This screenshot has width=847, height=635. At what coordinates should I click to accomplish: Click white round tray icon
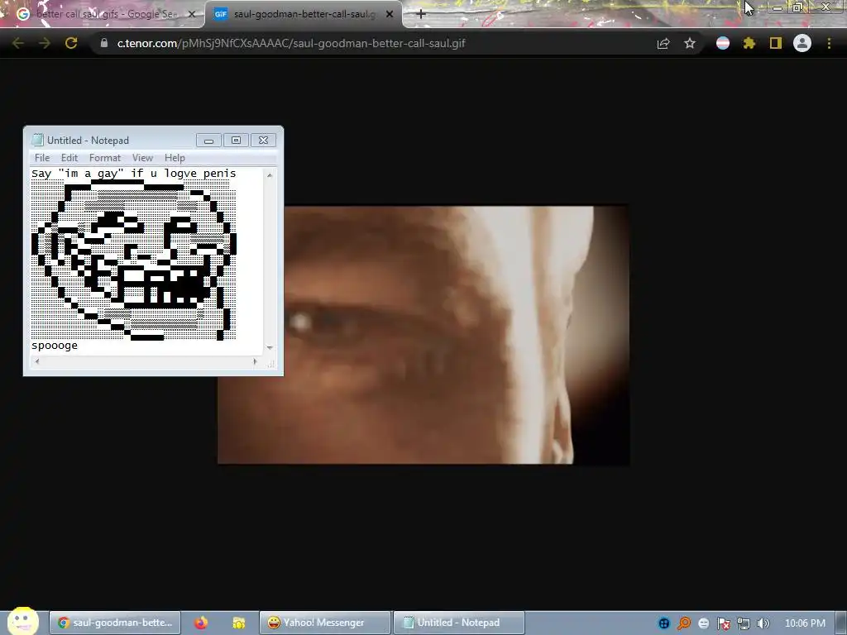click(703, 623)
